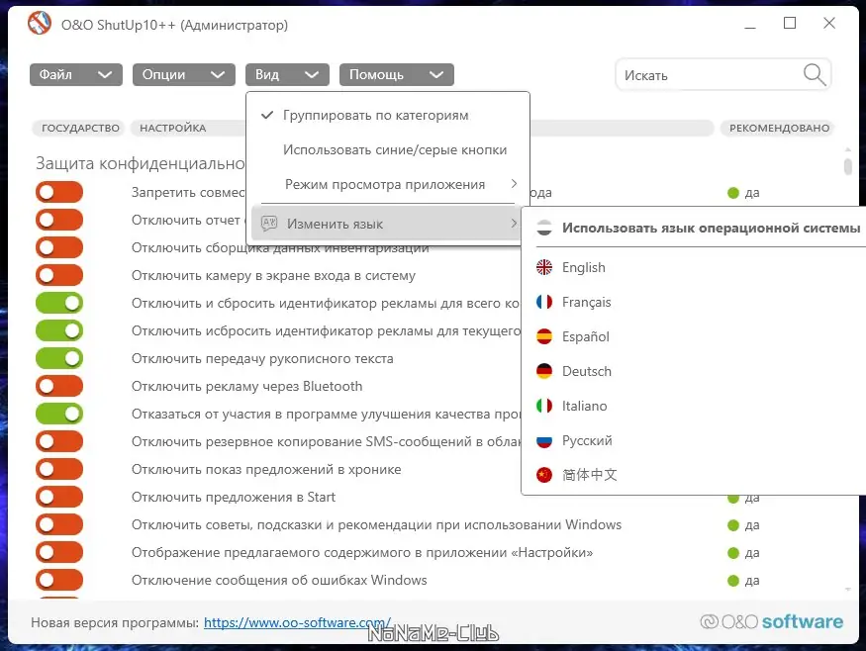Toggle Отключить сборщика данных инвентаризации switch

pos(59,247)
